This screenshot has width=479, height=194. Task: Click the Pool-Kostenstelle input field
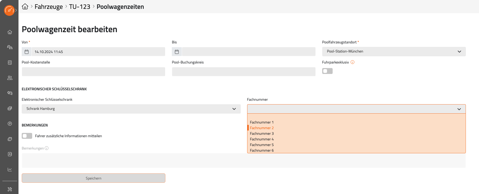93,72
